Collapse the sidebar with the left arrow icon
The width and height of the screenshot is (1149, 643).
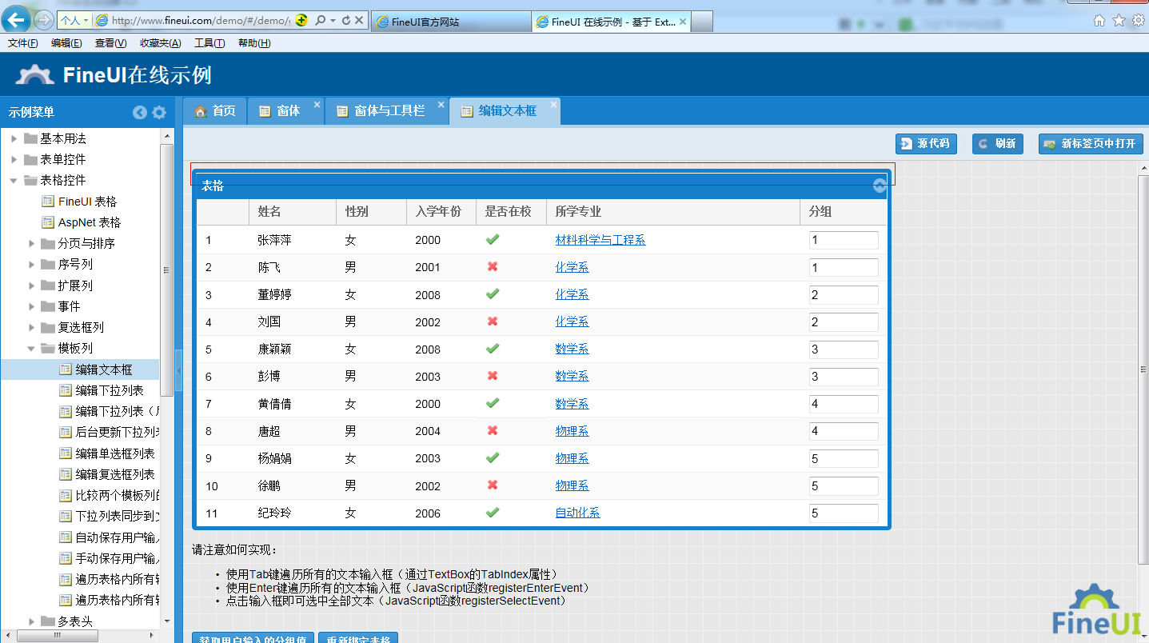140,113
